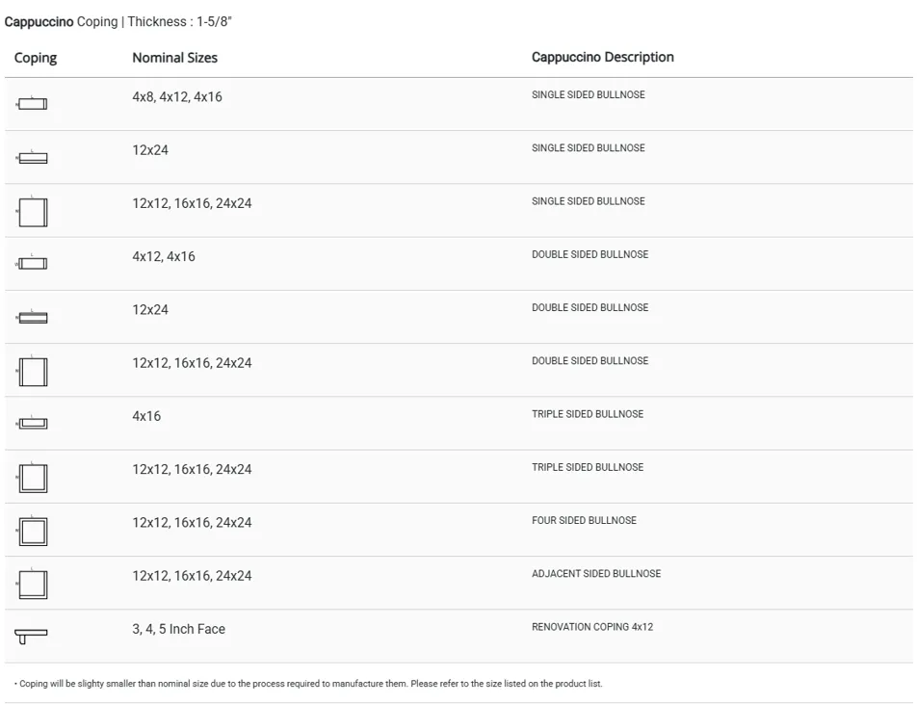
Task: Select the renovation coping profile icon
Action: (31, 636)
